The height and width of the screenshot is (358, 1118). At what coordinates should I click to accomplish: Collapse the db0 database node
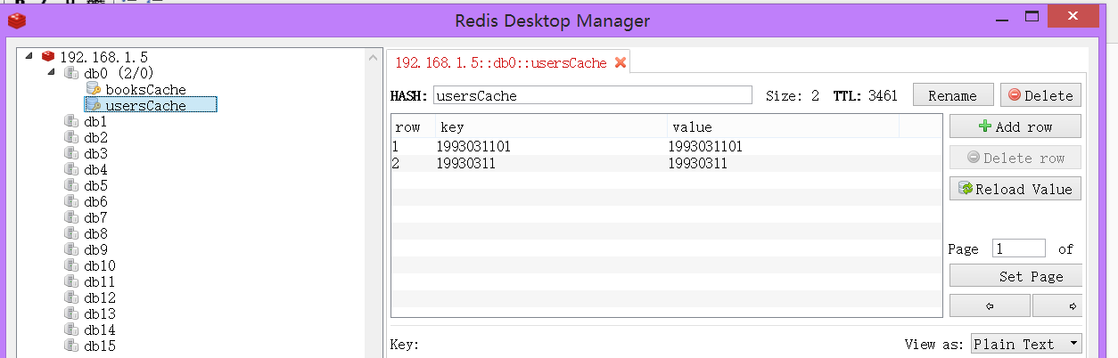51,71
